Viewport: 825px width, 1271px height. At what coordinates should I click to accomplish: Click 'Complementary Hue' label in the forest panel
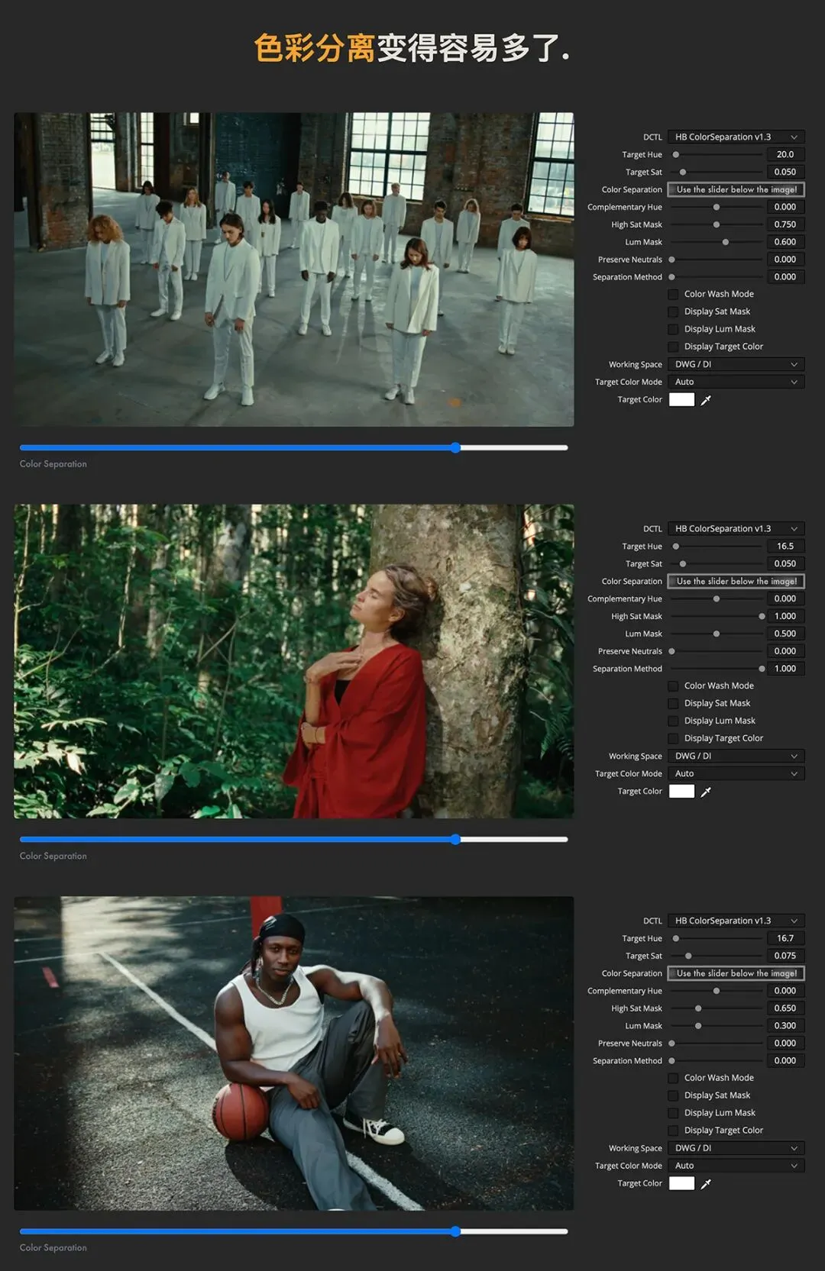(x=625, y=599)
